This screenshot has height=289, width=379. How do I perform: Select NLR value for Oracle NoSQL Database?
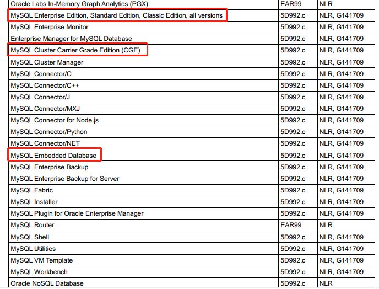(326, 283)
